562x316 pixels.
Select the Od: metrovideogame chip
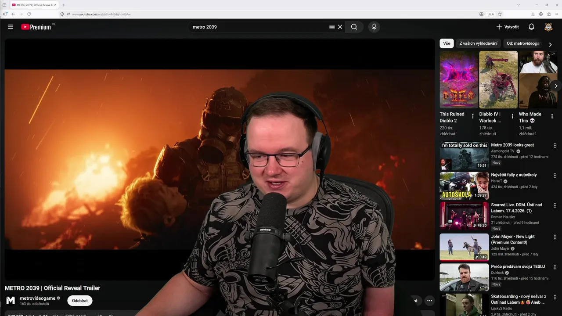[524, 43]
